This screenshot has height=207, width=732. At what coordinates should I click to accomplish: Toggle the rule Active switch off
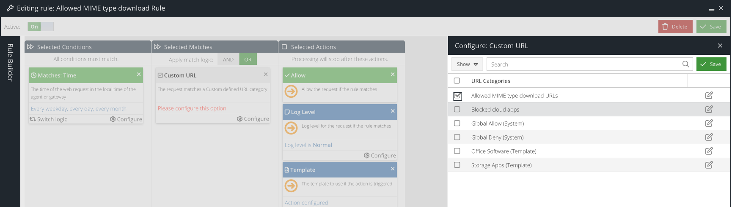pyautogui.click(x=41, y=27)
